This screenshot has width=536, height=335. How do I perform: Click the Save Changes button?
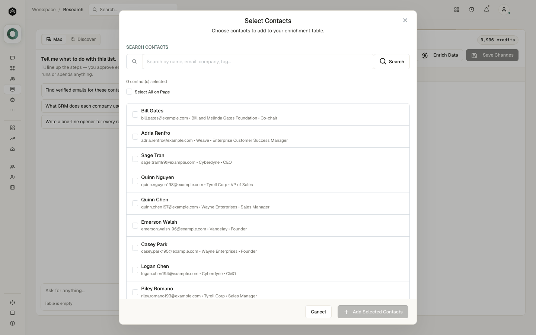pos(492,55)
